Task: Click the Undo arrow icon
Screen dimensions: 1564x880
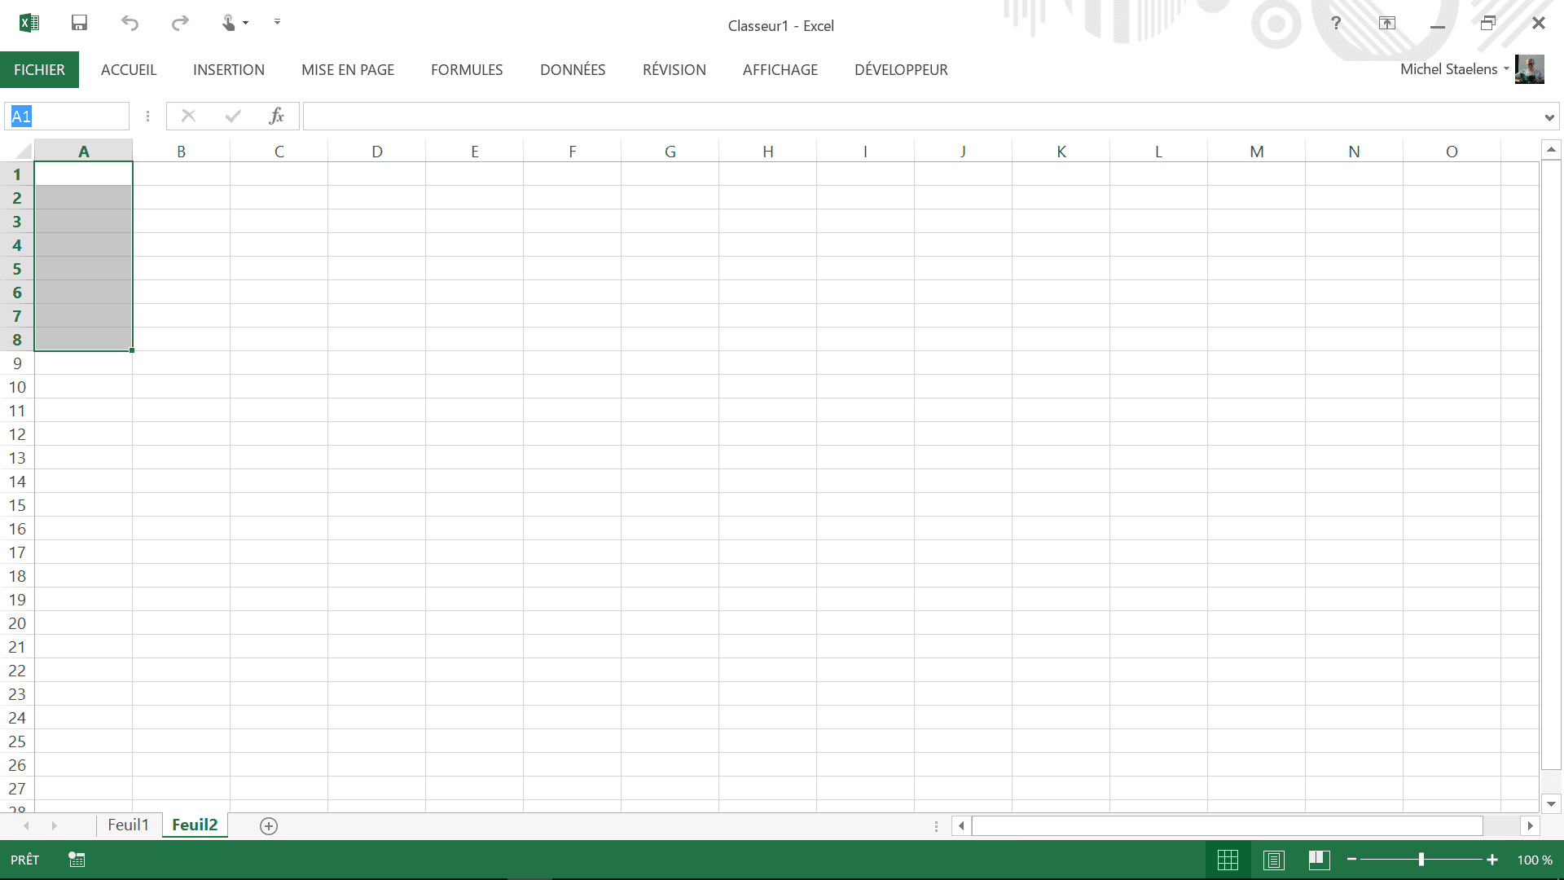Action: [x=130, y=23]
